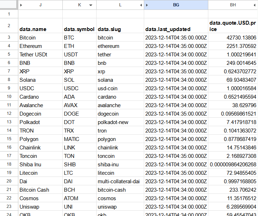Select the Ethereum name cell
Viewport: 258px width, 216px height.
coord(40,46)
